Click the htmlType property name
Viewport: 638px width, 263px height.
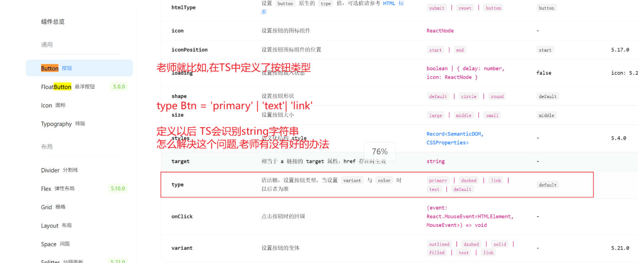click(x=183, y=7)
